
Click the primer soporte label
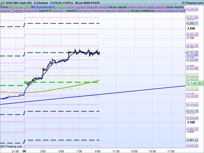[77, 7]
